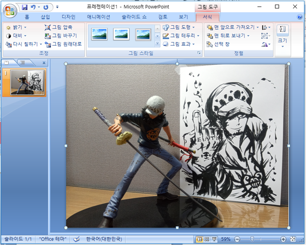Open the 그림 효과 picture effects dropdown
This screenshot has width=306, height=245.
coord(179,44)
